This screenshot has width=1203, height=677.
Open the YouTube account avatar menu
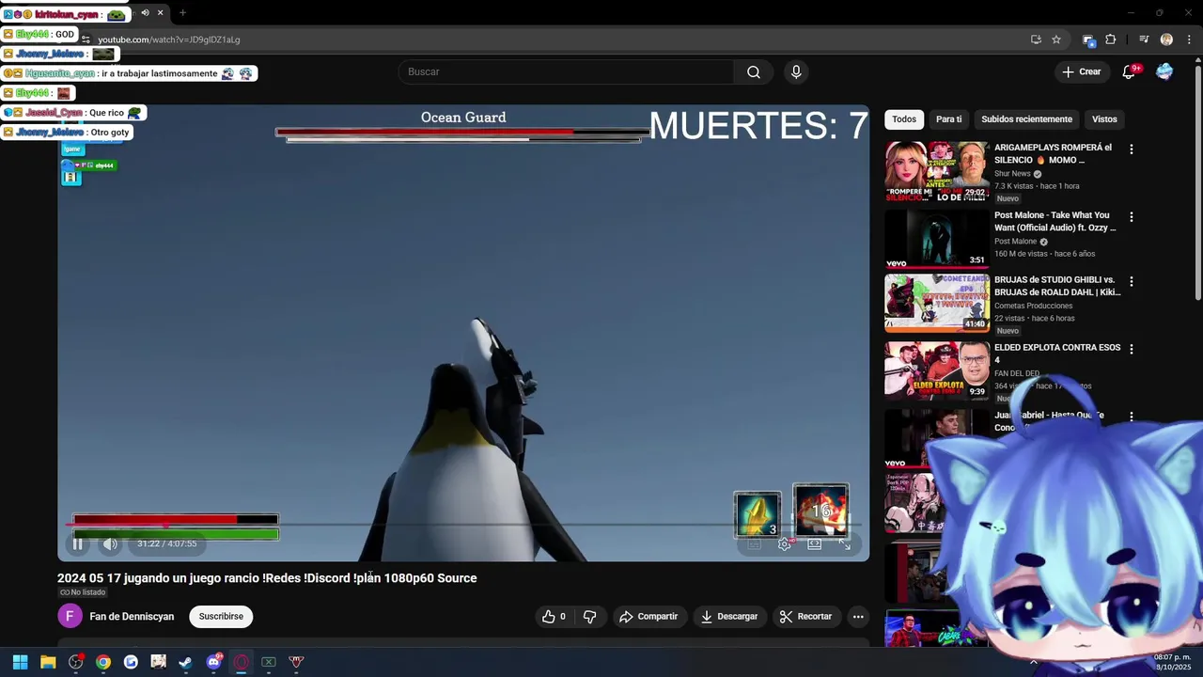click(1164, 72)
